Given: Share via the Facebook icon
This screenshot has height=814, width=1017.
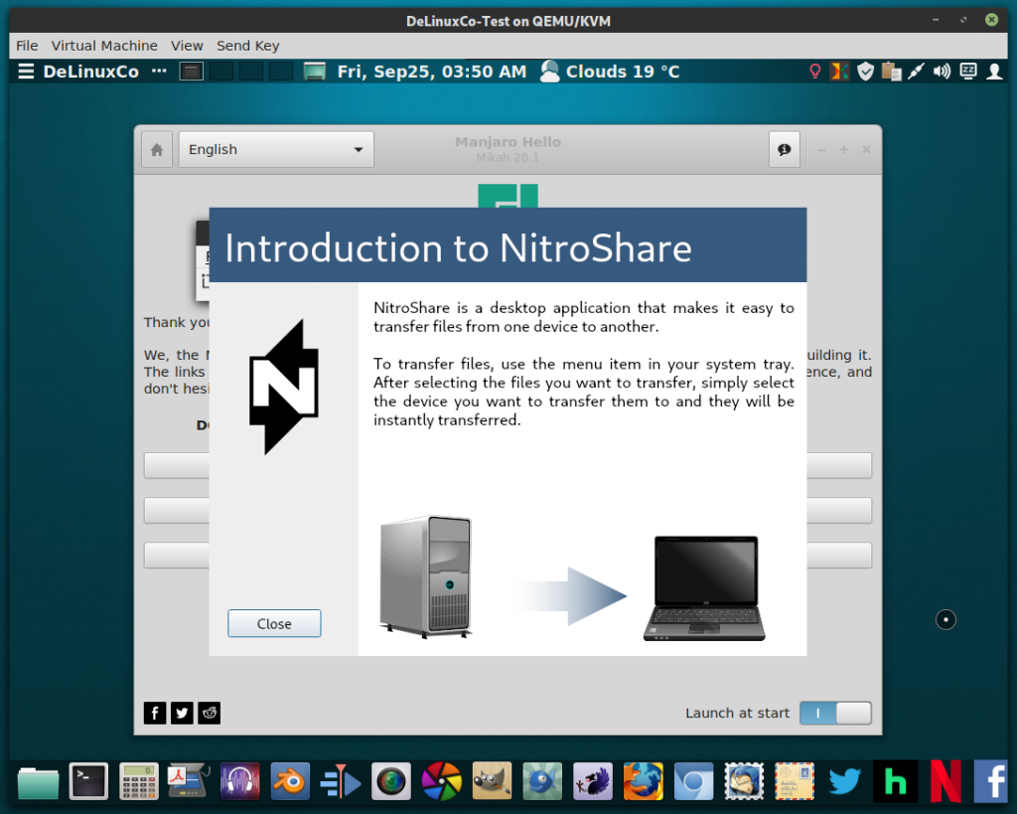Looking at the screenshot, I should 155,713.
